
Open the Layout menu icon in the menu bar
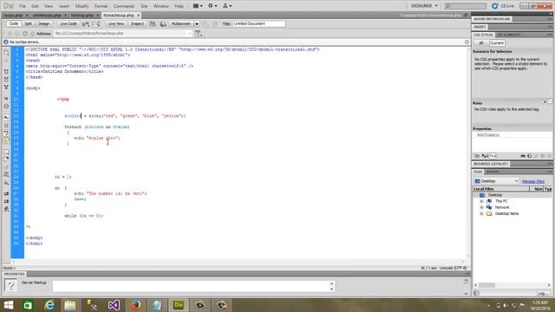tap(198, 6)
